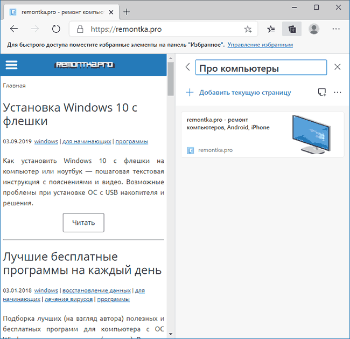
Task: Open Управление избранным link
Action: tap(260, 45)
